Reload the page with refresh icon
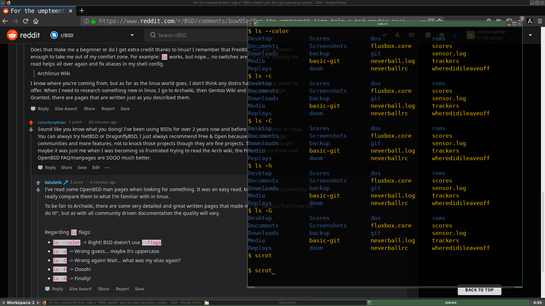545x306 pixels. pyautogui.click(x=26, y=21)
